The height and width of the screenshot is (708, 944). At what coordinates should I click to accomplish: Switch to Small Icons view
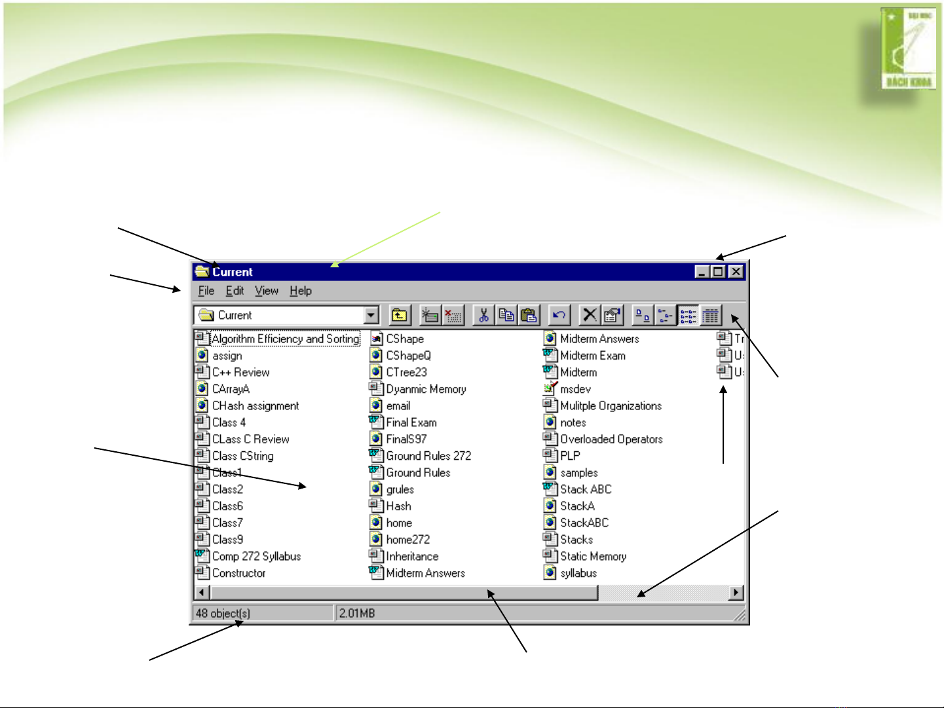[665, 316]
